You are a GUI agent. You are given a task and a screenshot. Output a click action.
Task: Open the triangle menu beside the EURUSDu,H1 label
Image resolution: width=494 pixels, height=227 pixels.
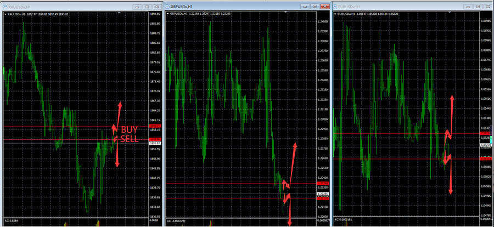336,14
